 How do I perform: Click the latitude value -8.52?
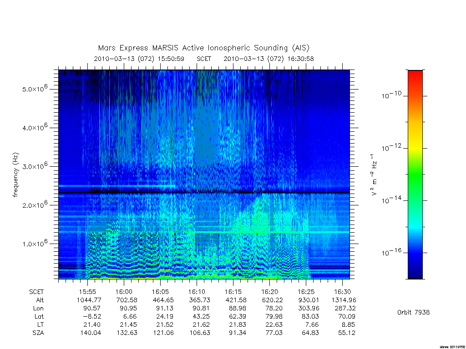[93, 317]
